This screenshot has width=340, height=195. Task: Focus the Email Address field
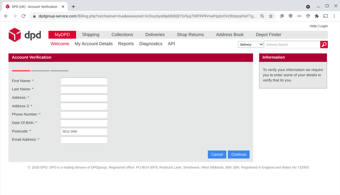pyautogui.click(x=84, y=140)
